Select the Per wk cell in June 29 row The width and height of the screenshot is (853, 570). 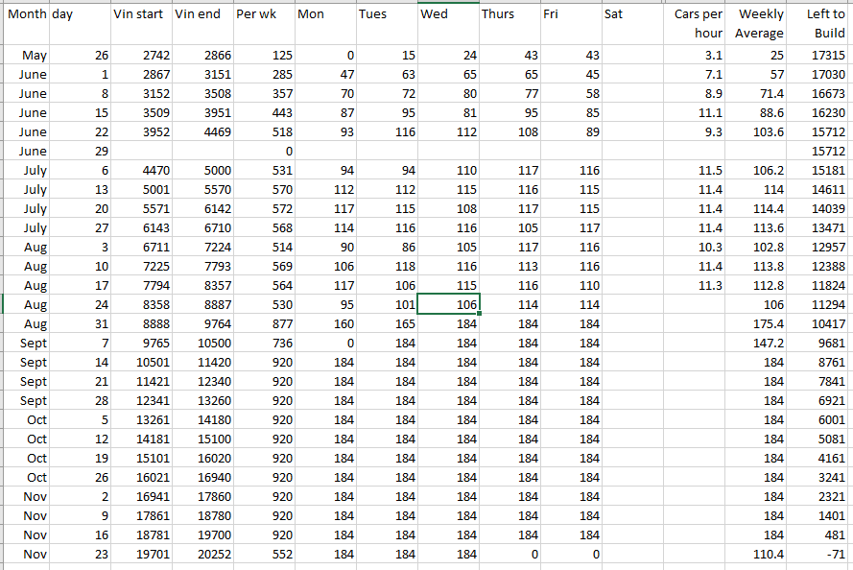coord(263,152)
